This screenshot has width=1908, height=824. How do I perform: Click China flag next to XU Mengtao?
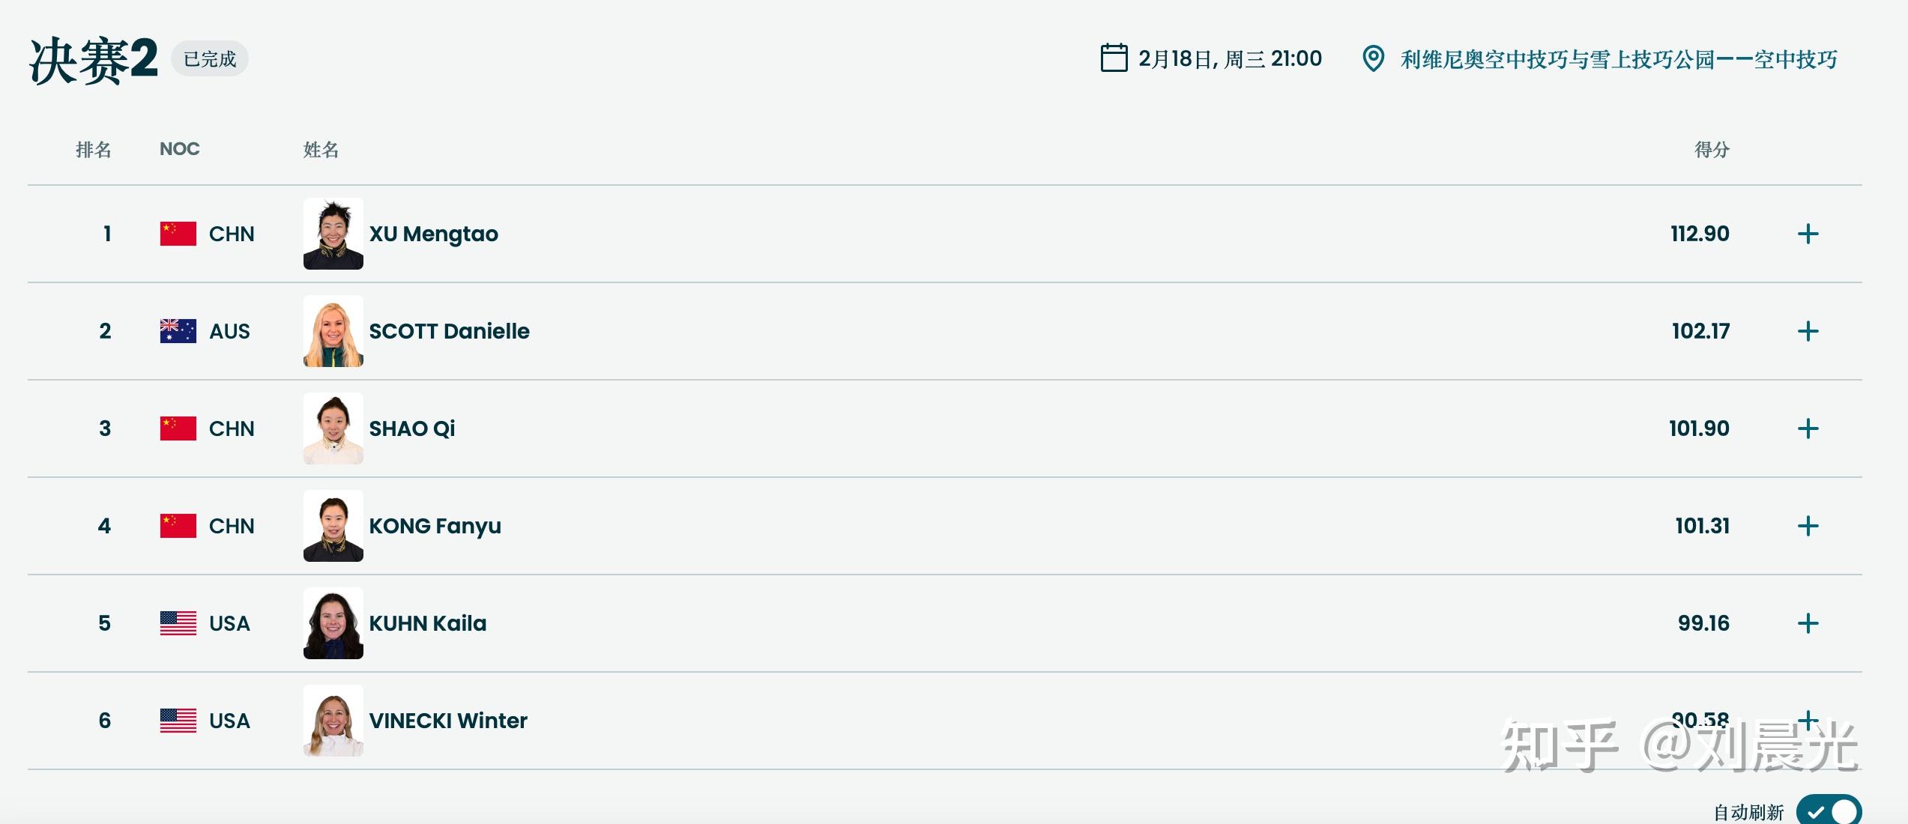click(178, 234)
